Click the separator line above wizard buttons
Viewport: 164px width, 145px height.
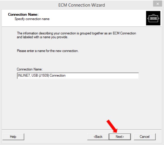point(82,129)
